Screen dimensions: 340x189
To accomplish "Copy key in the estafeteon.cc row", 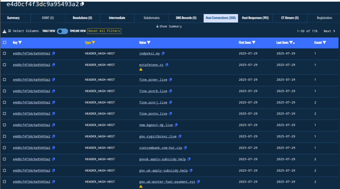I will click(x=53, y=65).
